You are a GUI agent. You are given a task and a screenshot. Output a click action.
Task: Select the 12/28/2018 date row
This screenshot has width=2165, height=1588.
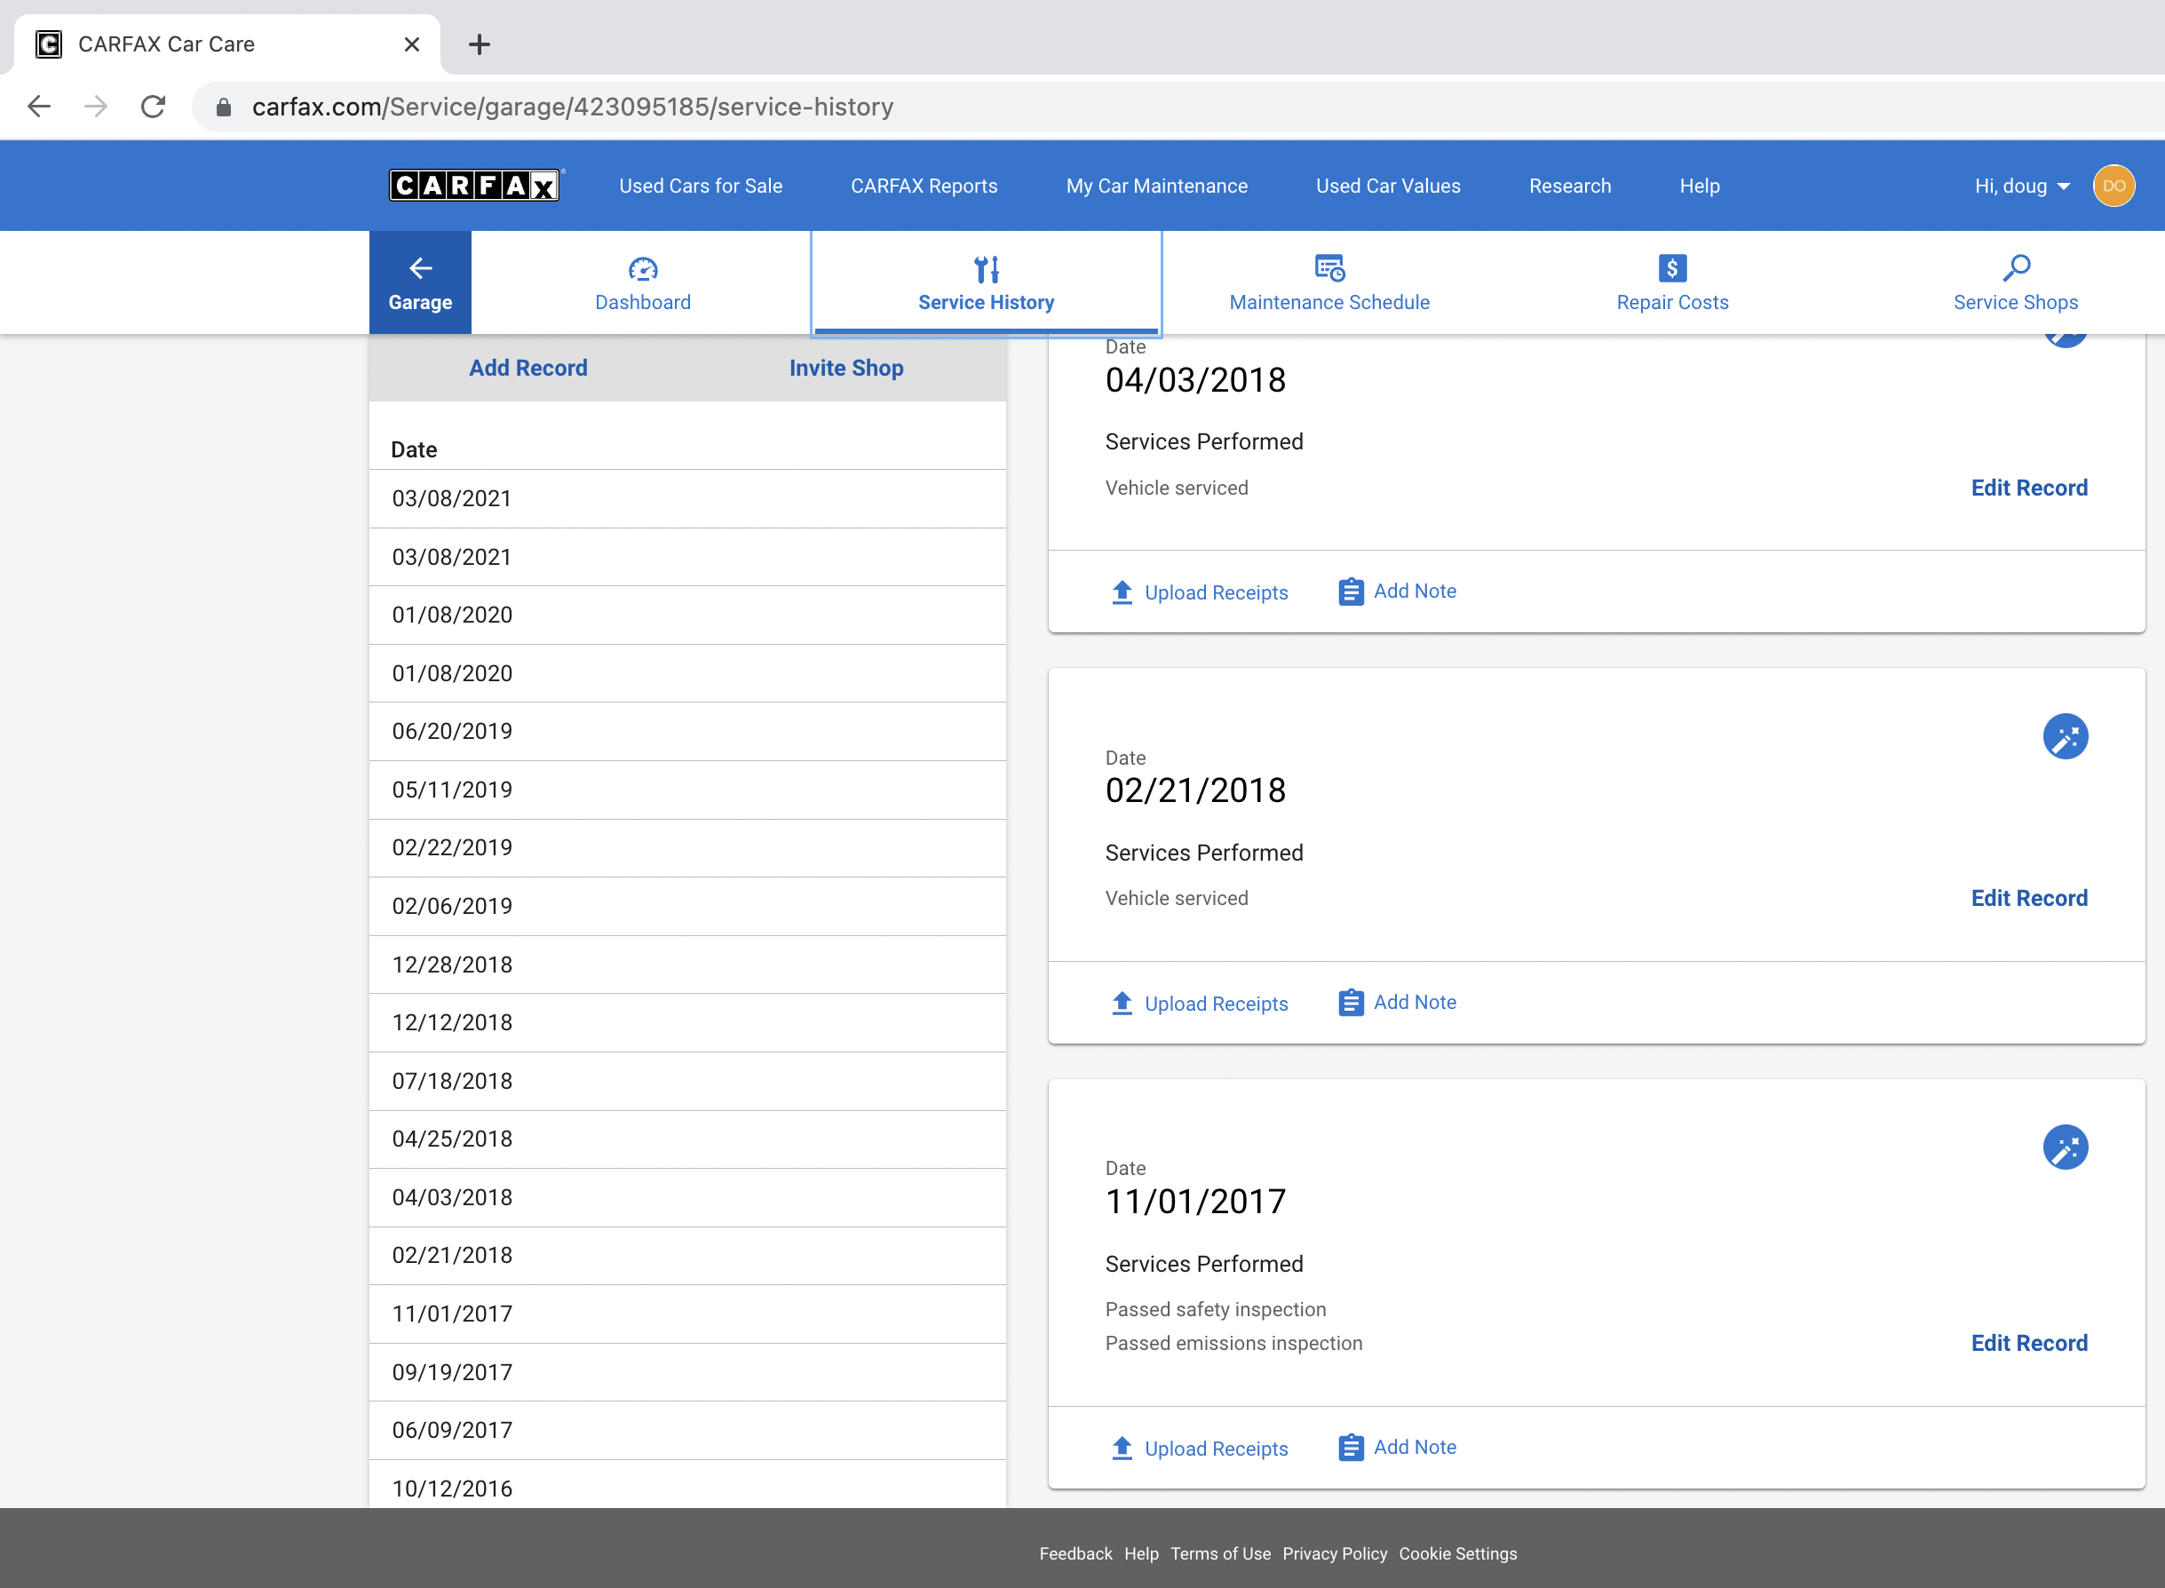[x=687, y=965]
